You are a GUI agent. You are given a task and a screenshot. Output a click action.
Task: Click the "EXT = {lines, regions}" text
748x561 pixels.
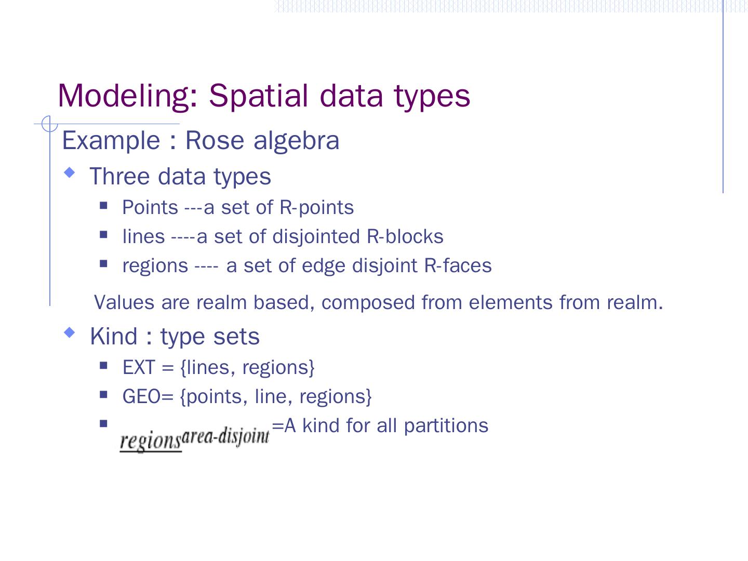(219, 367)
